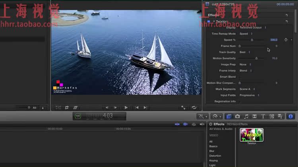Toggle audio skimming in timeline
Image resolution: width=298 pixels, height=167 pixels.
pyautogui.click(x=186, y=124)
